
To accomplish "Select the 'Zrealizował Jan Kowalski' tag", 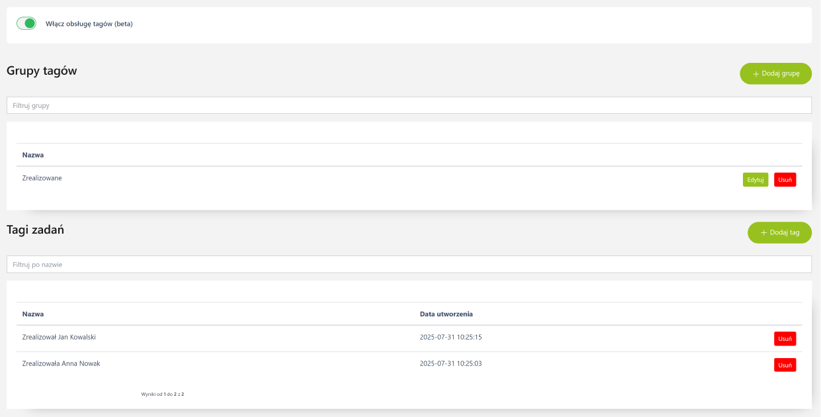I will tap(59, 337).
